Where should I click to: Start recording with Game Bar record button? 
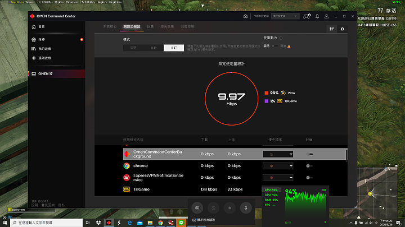[229, 208]
